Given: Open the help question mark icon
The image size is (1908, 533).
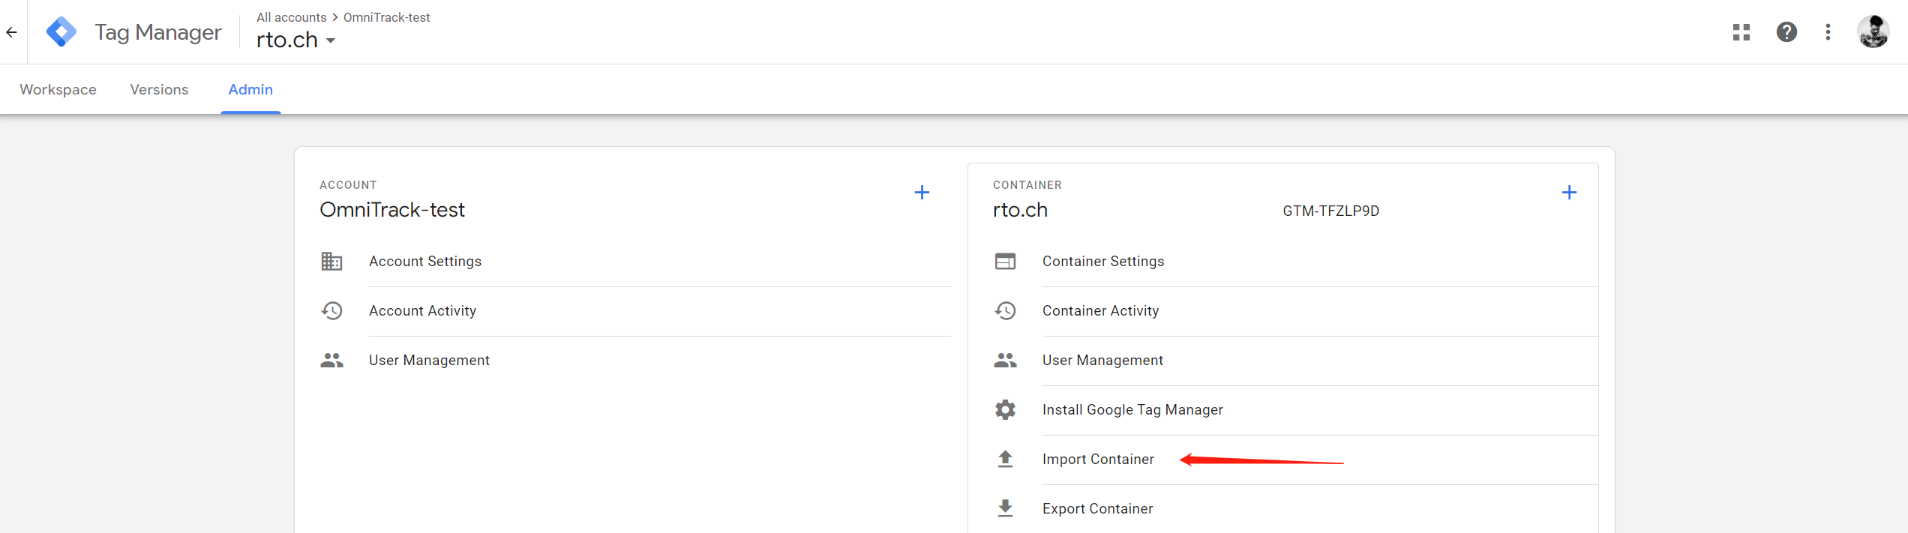Looking at the screenshot, I should click(1786, 32).
